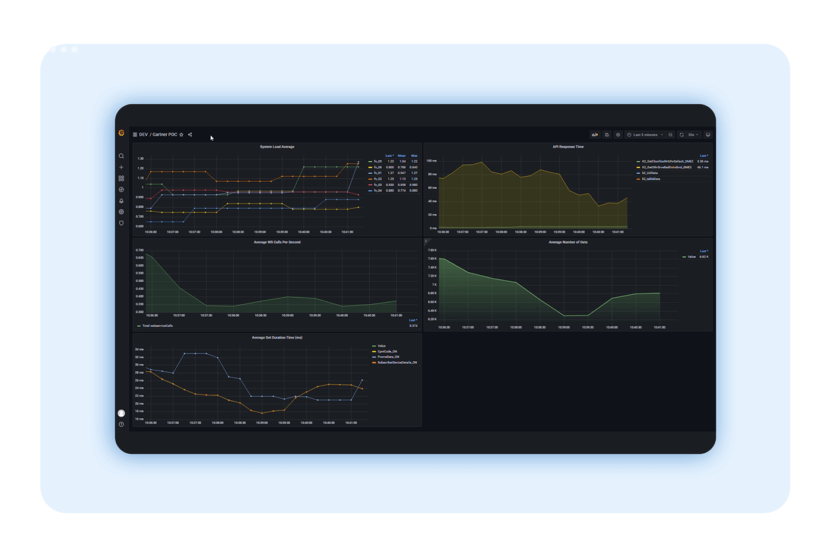
Task: Toggle SubscriberDeviceDetails_ON legend series
Action: (397, 362)
